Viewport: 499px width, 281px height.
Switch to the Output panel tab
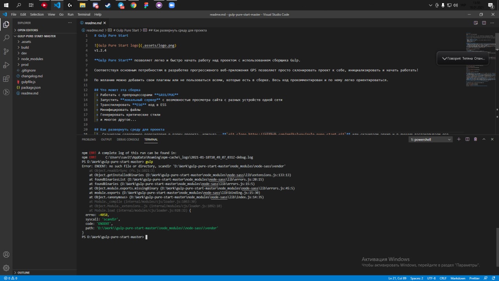pyautogui.click(x=106, y=139)
